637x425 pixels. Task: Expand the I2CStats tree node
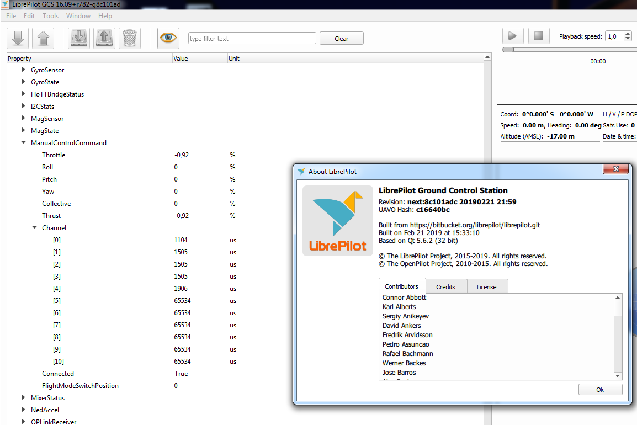(x=24, y=106)
